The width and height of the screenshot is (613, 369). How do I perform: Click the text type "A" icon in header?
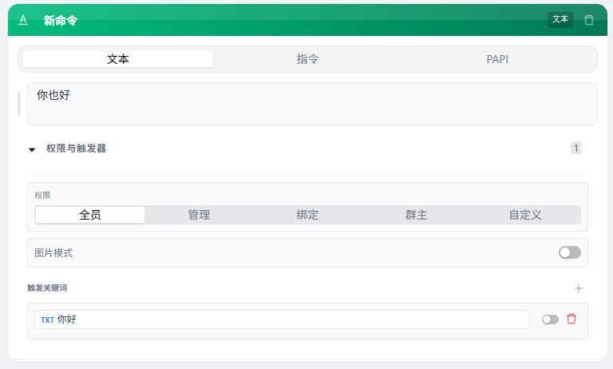tap(23, 20)
